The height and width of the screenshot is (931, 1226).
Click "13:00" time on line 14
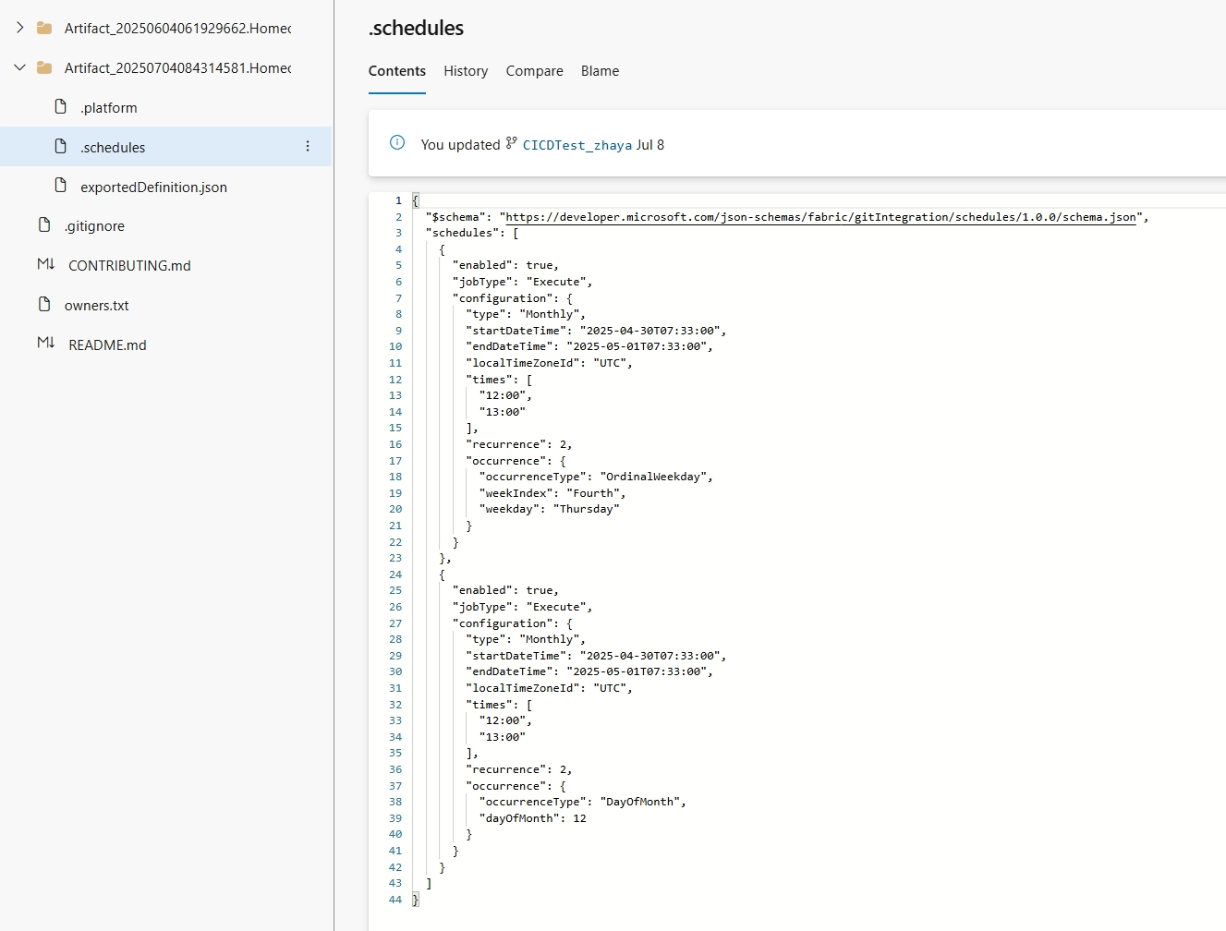point(503,412)
